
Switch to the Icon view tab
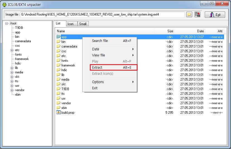(71, 24)
